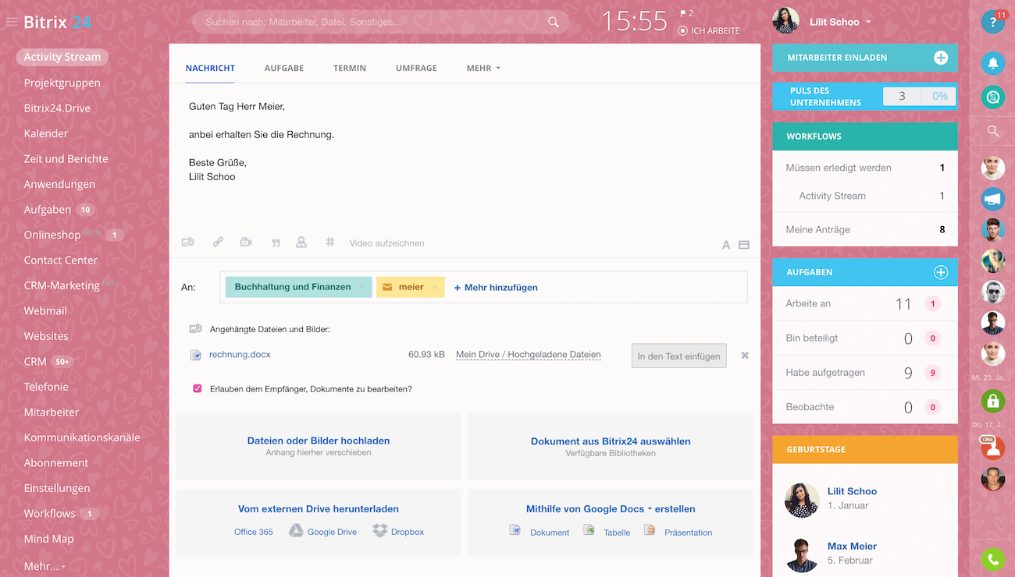Click the right sidebar search magnifier

click(992, 131)
